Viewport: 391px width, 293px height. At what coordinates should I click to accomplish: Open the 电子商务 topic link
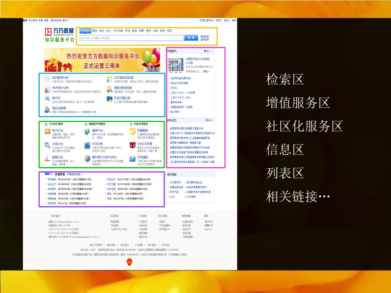pyautogui.click(x=175, y=112)
